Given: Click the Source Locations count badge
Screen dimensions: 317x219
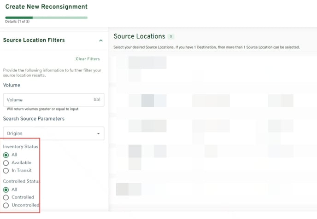Looking at the screenshot, I should coord(171,36).
